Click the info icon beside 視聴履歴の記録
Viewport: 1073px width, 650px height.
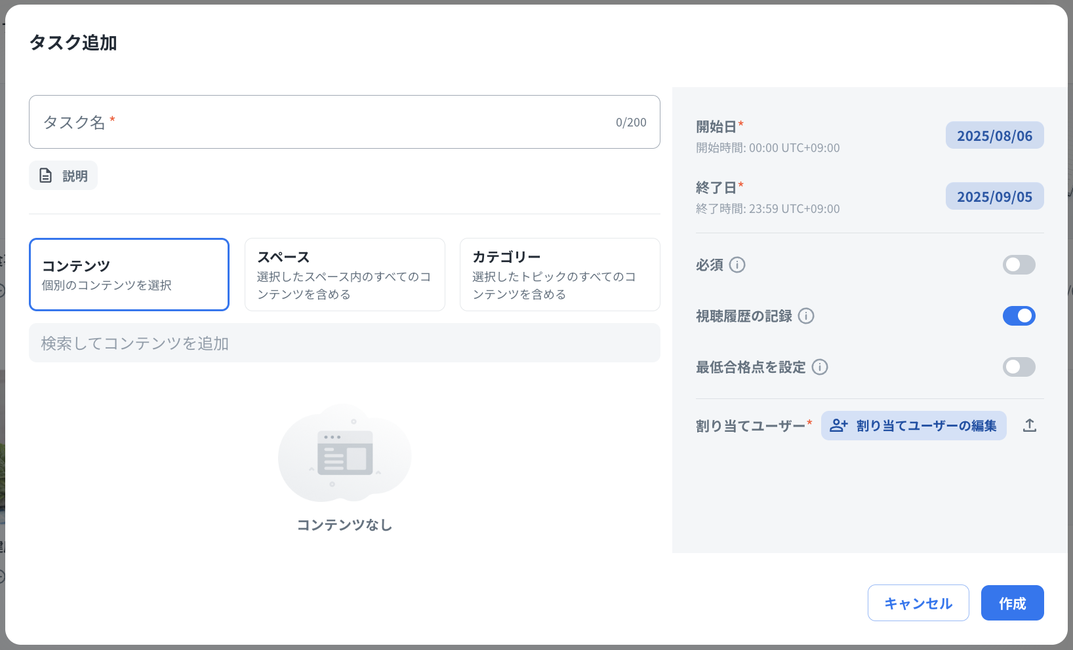pos(806,316)
